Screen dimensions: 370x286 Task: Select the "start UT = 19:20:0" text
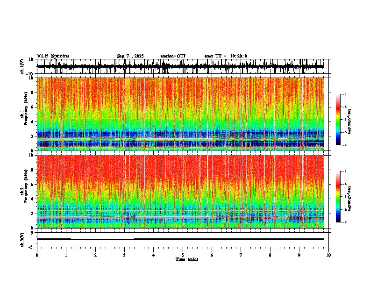click(x=226, y=56)
